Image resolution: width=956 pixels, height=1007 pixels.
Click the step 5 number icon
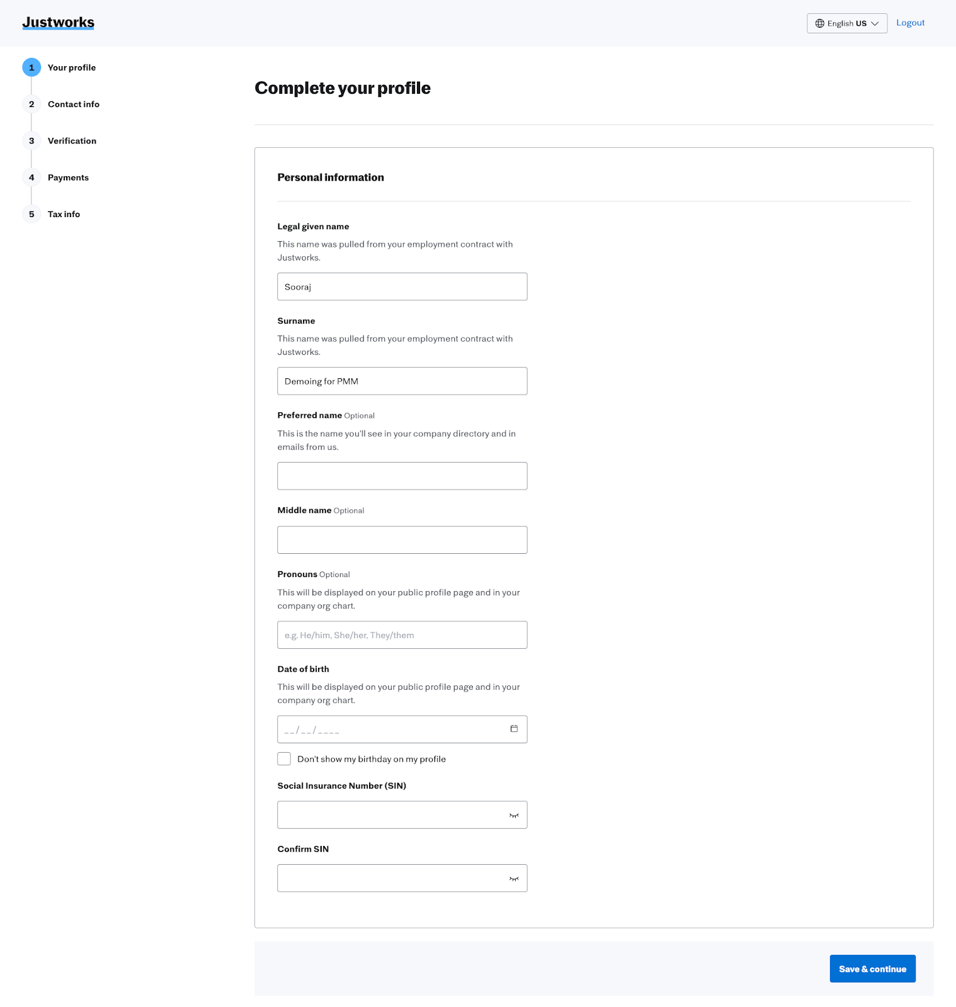click(x=31, y=214)
